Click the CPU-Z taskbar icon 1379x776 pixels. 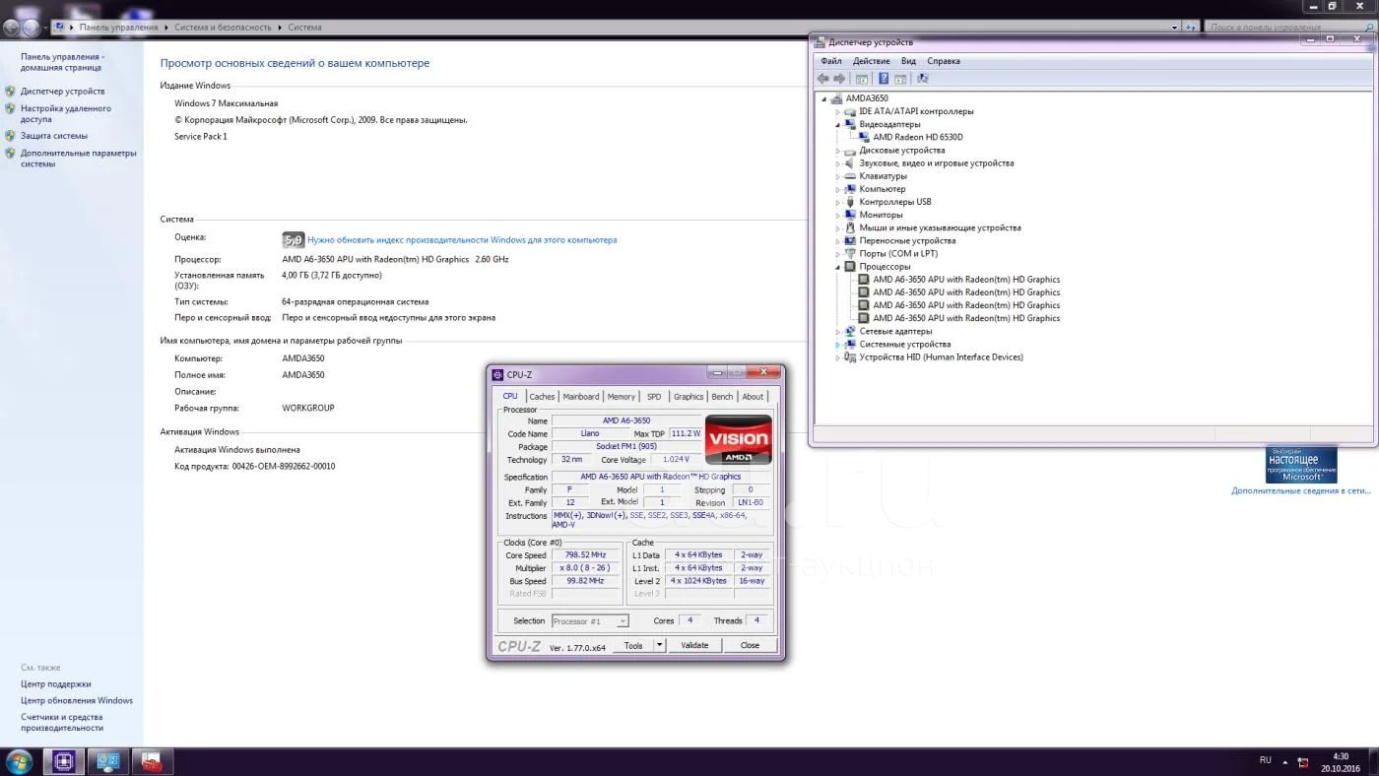click(x=64, y=761)
